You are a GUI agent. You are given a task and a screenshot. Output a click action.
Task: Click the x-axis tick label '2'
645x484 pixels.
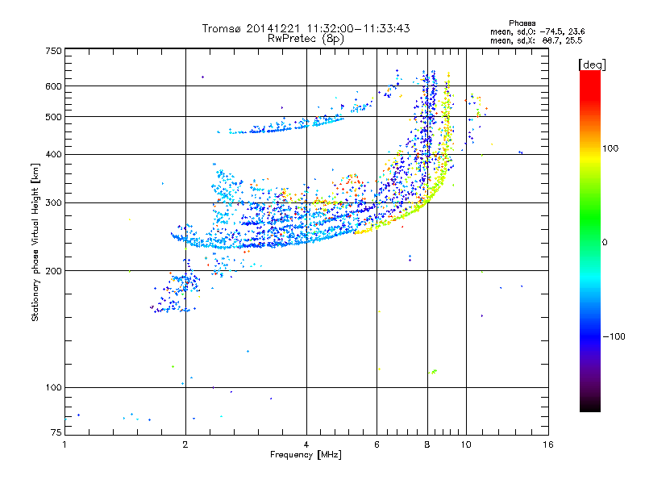(185, 444)
